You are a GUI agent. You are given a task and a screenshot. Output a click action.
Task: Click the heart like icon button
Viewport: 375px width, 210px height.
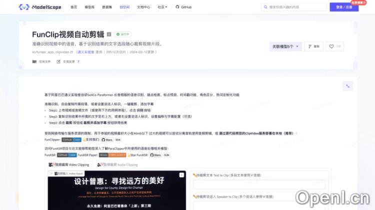coord(334,46)
